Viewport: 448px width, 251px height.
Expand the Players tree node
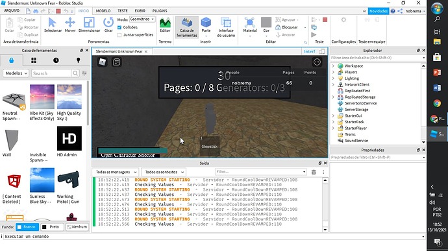[333, 72]
